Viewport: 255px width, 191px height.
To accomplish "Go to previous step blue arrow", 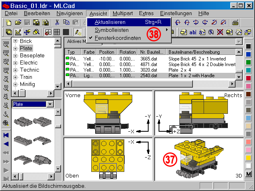I will click(x=6, y=144).
